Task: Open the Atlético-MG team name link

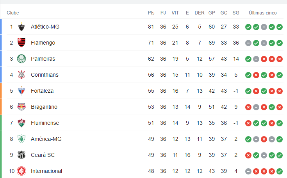Action: [x=45, y=27]
